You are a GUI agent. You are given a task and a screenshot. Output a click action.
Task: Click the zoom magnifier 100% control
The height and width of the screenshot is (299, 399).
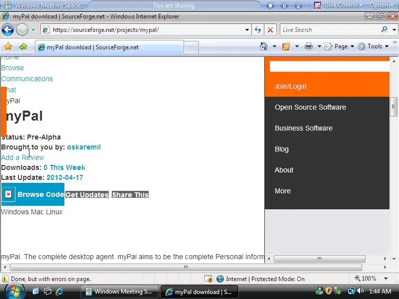click(366, 279)
